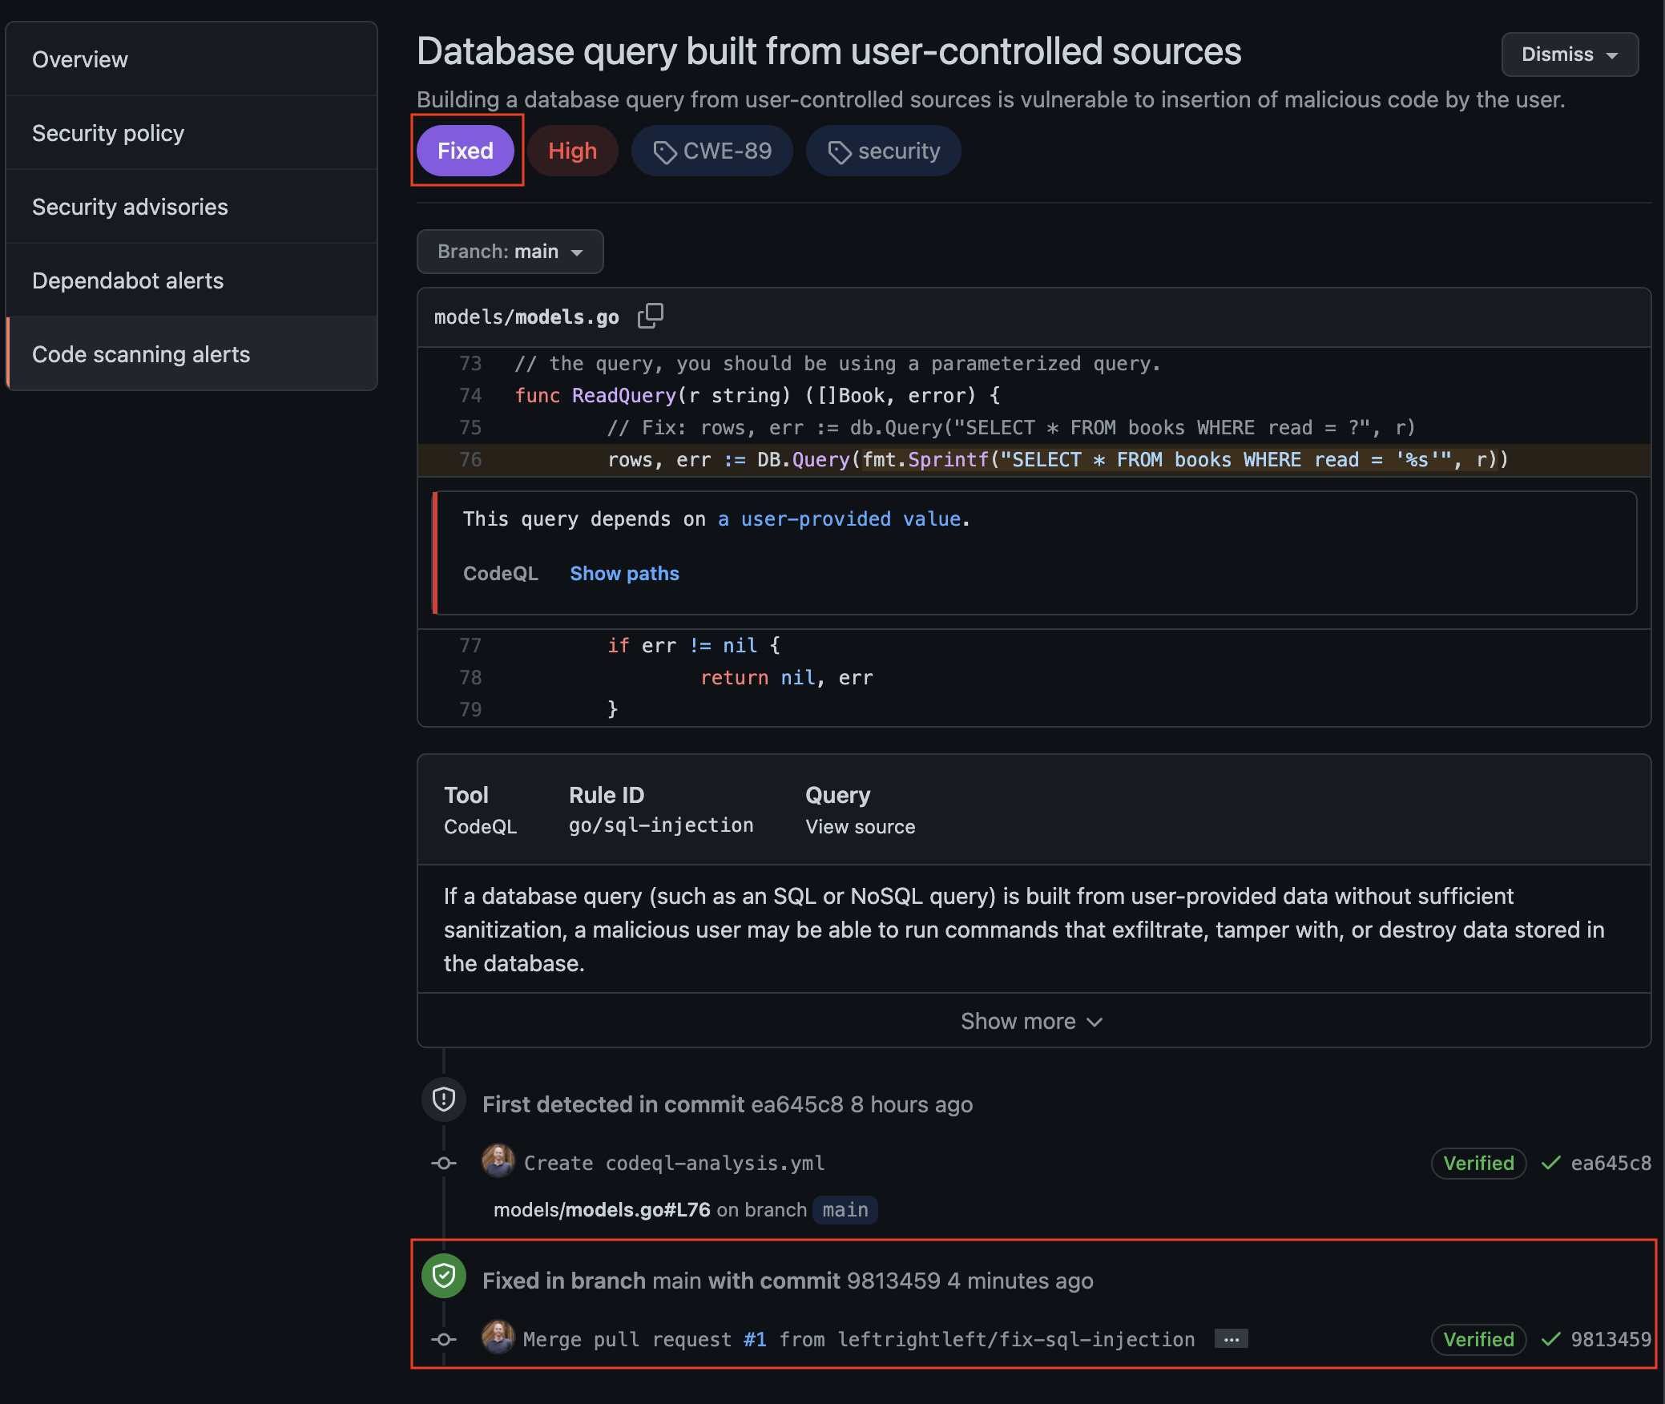The height and width of the screenshot is (1404, 1665).
Task: Open the Branch: main selector
Action: tap(510, 252)
